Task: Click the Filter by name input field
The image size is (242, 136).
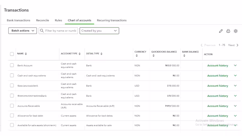Action: (x=61, y=31)
